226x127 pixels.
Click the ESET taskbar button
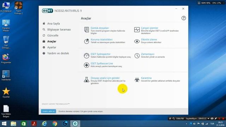click(x=75, y=124)
